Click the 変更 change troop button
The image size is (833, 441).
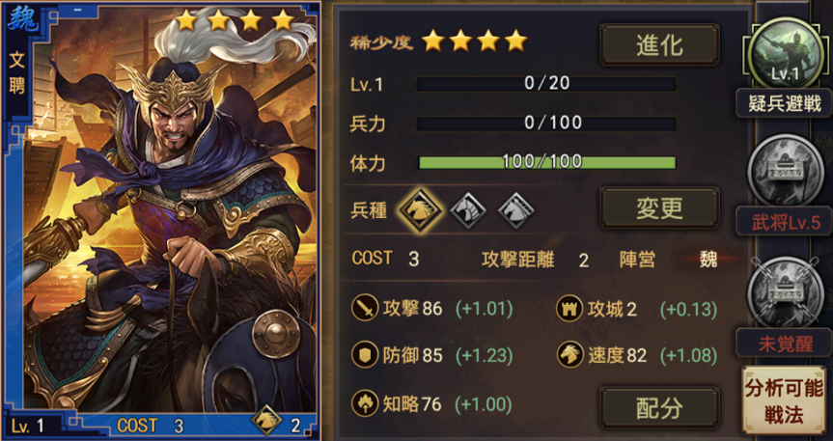(x=659, y=207)
